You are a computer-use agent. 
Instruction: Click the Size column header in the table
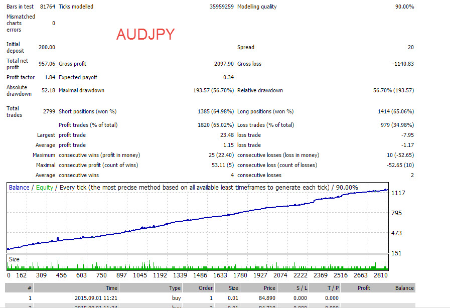click(227, 288)
